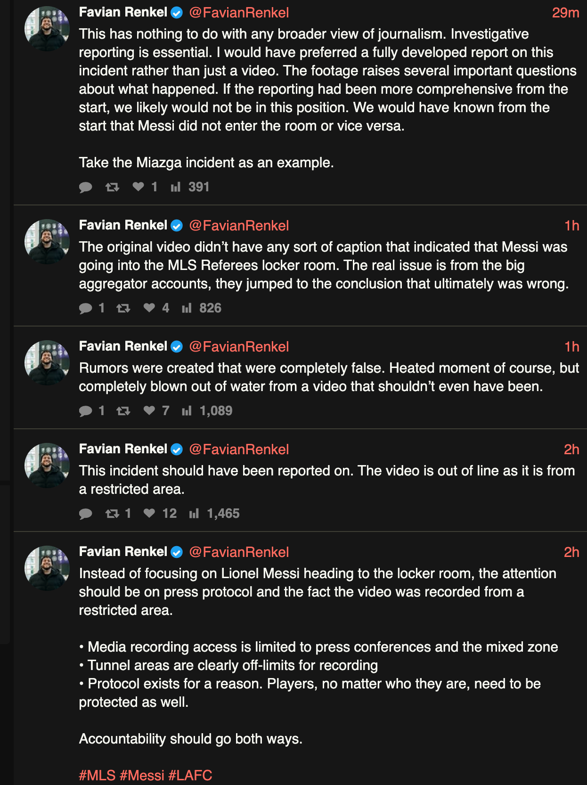Click Favian Renkel name on last tweet
587x785 pixels.
click(123, 552)
